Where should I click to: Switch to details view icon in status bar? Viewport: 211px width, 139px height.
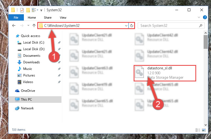tap(198, 130)
